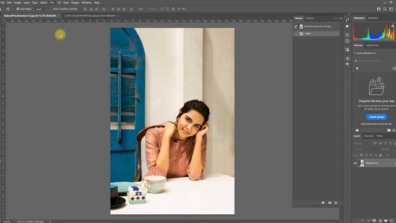Click the align left edges icon
Viewport: 396px width, 223px height.
(85, 9)
